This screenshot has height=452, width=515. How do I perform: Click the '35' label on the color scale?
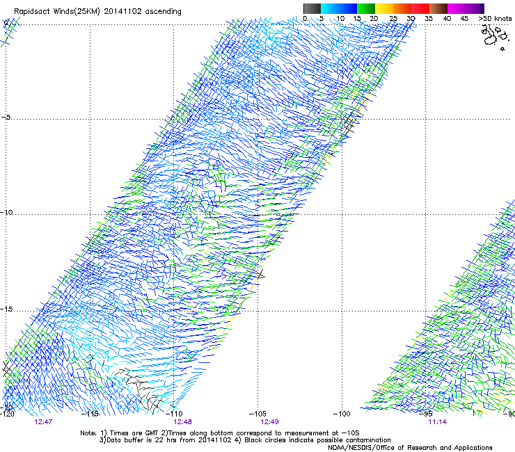click(429, 19)
